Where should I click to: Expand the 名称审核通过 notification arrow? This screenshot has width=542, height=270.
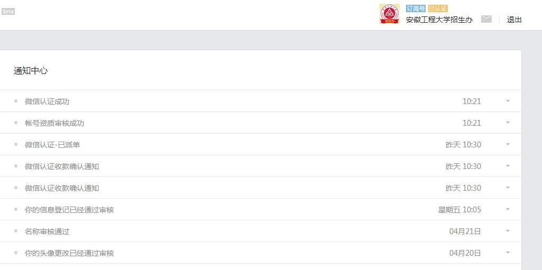[508, 231]
